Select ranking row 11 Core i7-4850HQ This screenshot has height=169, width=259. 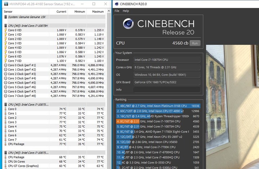(x=158, y=157)
